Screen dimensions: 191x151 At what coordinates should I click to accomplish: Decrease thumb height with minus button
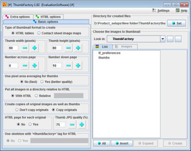click(68, 48)
